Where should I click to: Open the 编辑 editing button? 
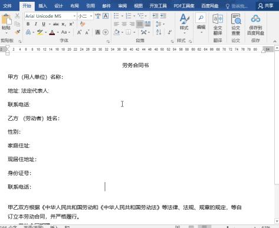point(201,23)
